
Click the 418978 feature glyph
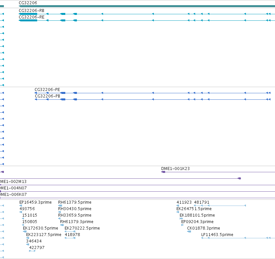70,238
